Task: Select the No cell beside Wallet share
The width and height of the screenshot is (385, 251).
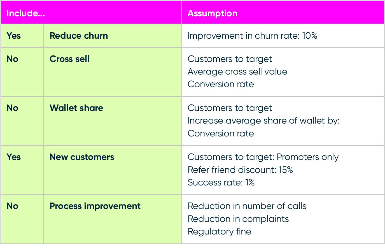Action: pos(13,108)
